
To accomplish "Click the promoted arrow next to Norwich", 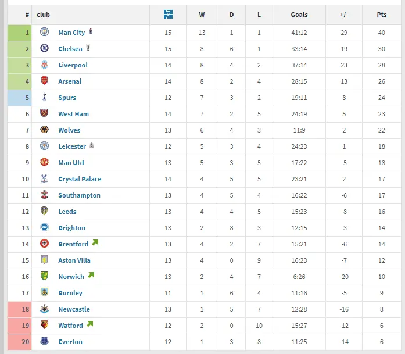I will point(91,276).
